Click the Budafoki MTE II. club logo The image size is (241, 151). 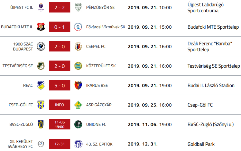[41, 27]
